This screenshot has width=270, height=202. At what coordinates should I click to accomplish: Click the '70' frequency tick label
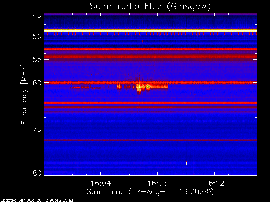37,129
